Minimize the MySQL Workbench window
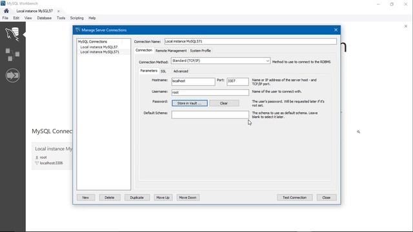413x232 pixels. (379, 4)
